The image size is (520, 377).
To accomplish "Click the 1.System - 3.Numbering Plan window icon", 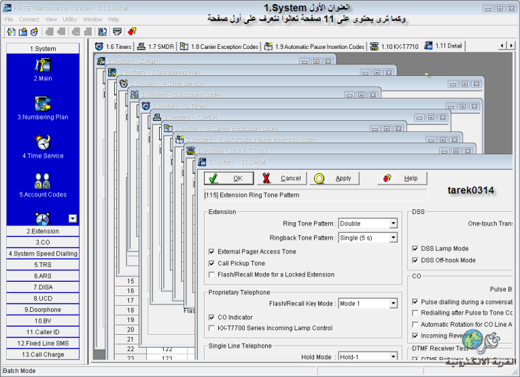I will click(x=112, y=72).
